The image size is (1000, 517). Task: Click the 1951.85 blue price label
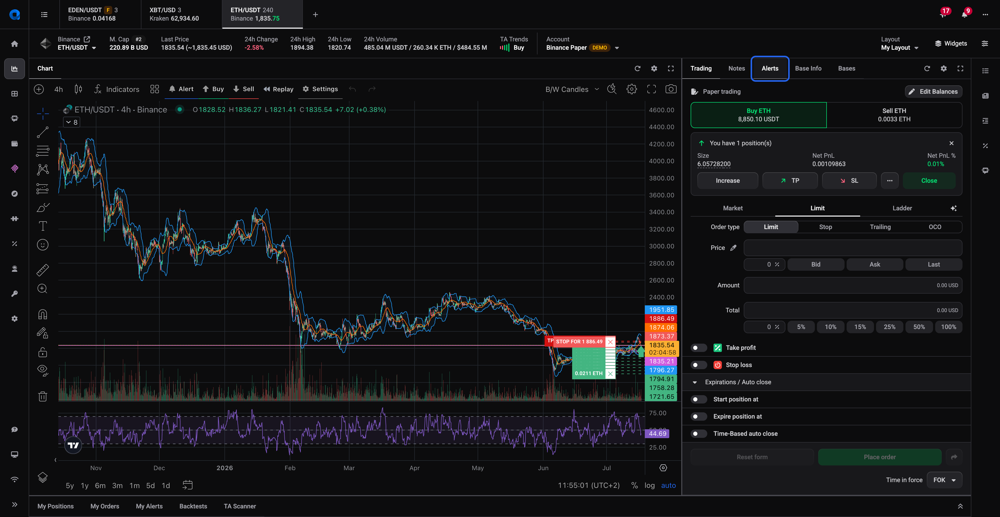(661, 310)
